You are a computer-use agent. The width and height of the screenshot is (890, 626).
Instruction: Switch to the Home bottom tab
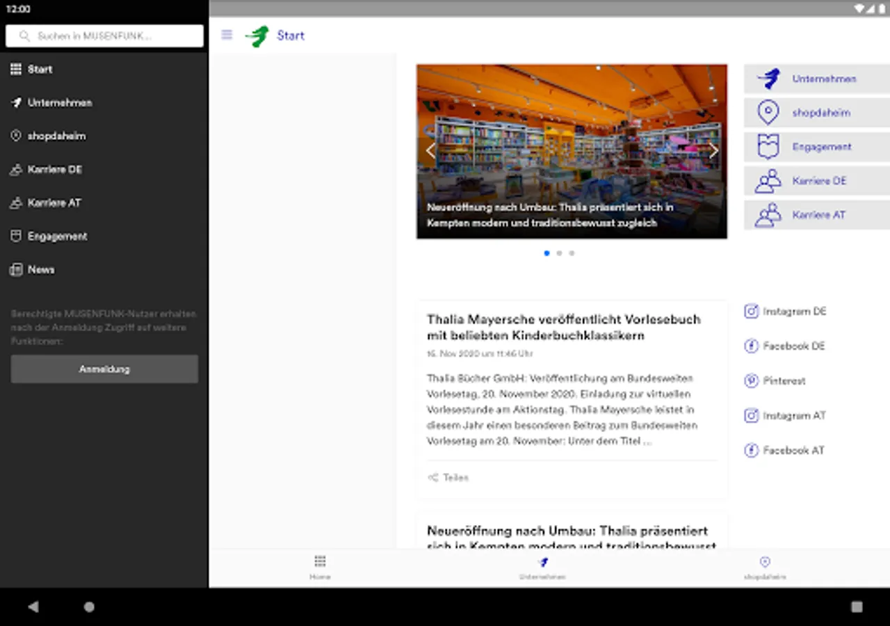point(320,568)
